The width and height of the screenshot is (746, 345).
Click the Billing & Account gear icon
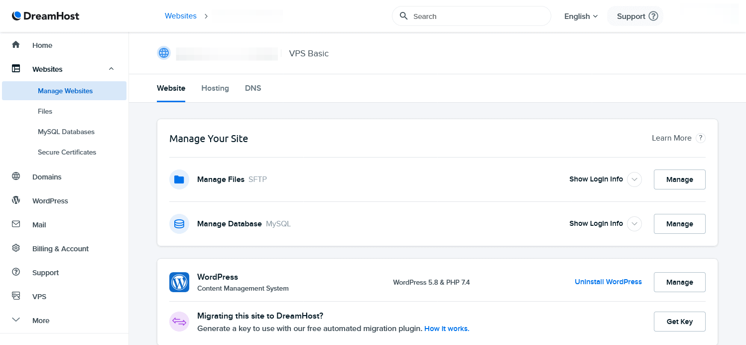(16, 248)
